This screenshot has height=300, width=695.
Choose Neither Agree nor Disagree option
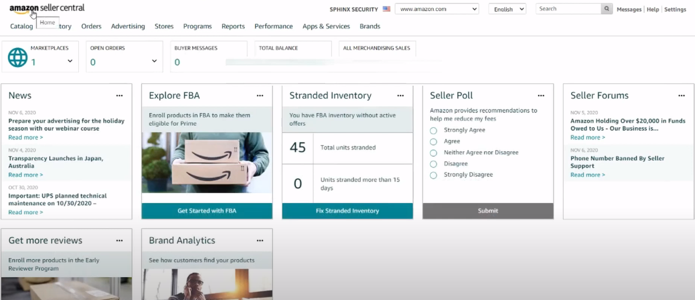[x=433, y=153]
